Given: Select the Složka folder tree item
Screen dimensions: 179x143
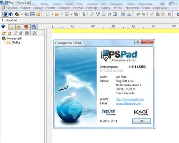Looking at the screenshot, I should point(16,42).
